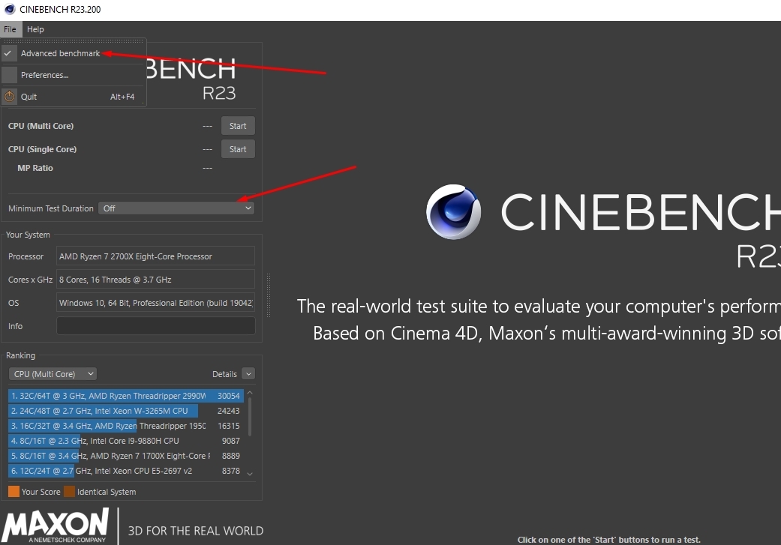Click the CPU (Single Core) test label
This screenshot has height=545, width=781.
[x=42, y=149]
